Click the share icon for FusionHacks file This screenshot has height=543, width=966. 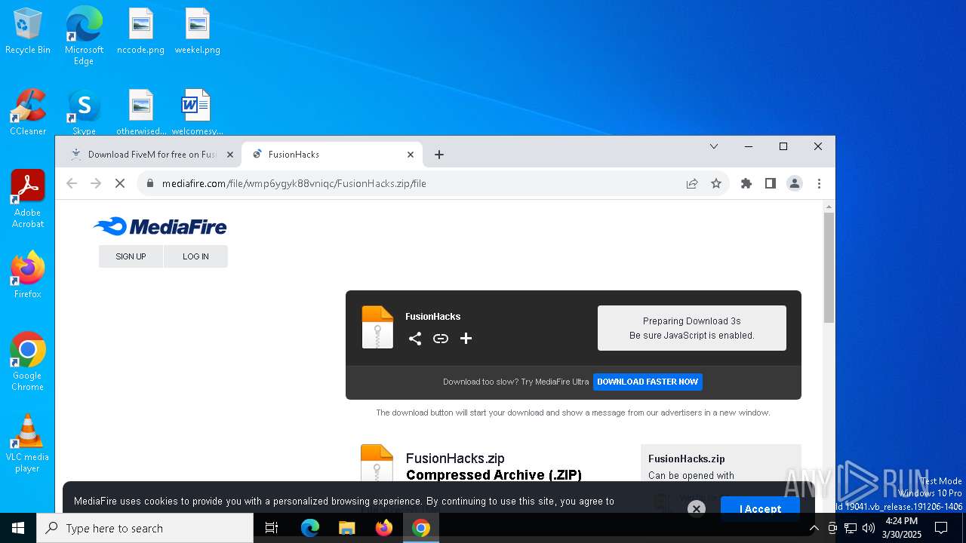[x=415, y=339]
